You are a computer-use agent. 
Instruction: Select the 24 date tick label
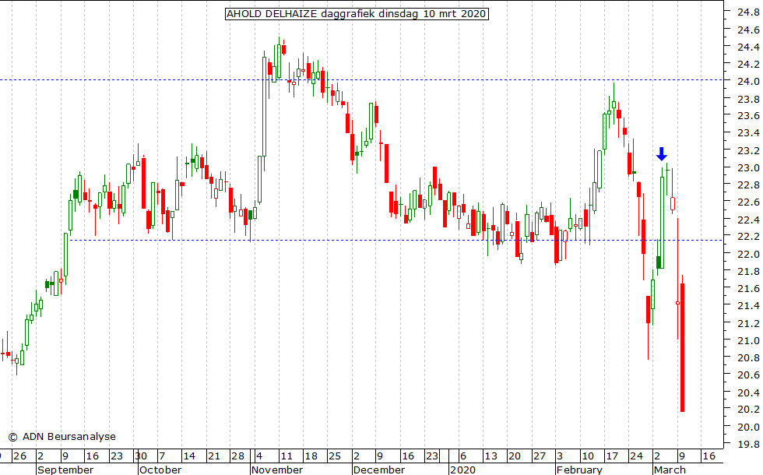click(636, 456)
